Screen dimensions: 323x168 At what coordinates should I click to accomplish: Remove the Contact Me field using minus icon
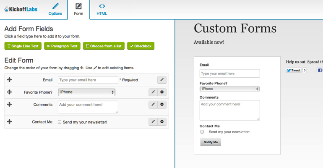tap(162, 122)
